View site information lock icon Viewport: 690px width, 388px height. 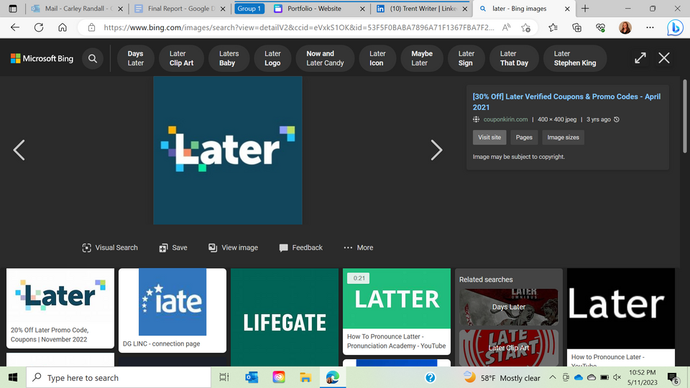[x=91, y=27]
